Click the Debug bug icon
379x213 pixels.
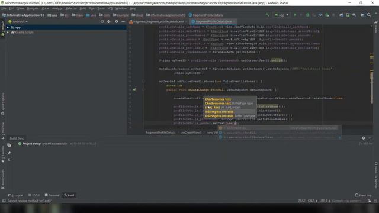click(x=307, y=15)
